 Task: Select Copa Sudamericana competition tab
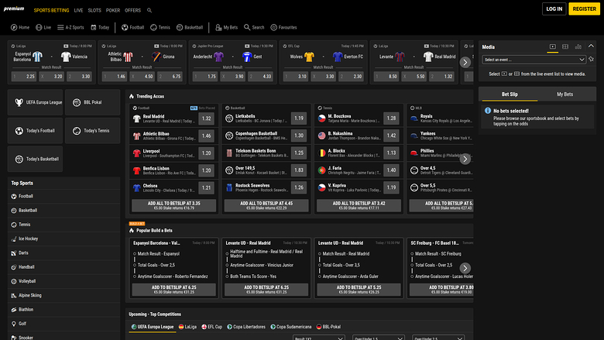[x=291, y=327]
